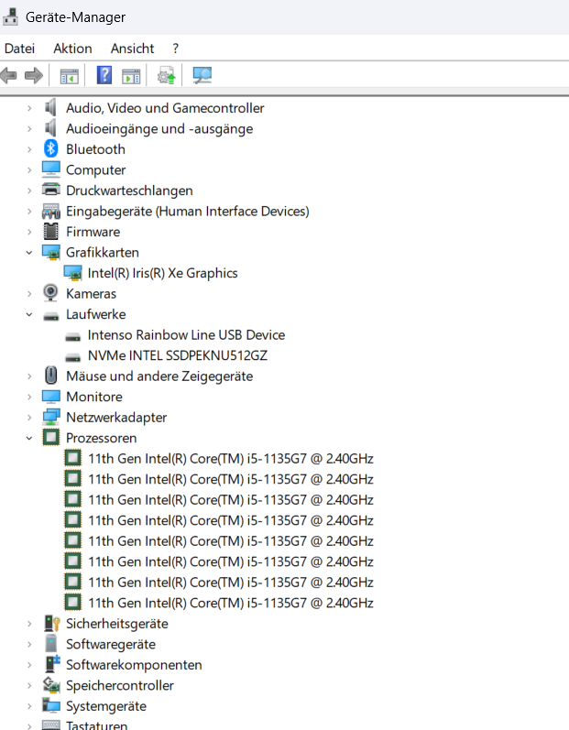The width and height of the screenshot is (569, 730).
Task: Collapse the Prozessoren category
Action: pyautogui.click(x=29, y=438)
